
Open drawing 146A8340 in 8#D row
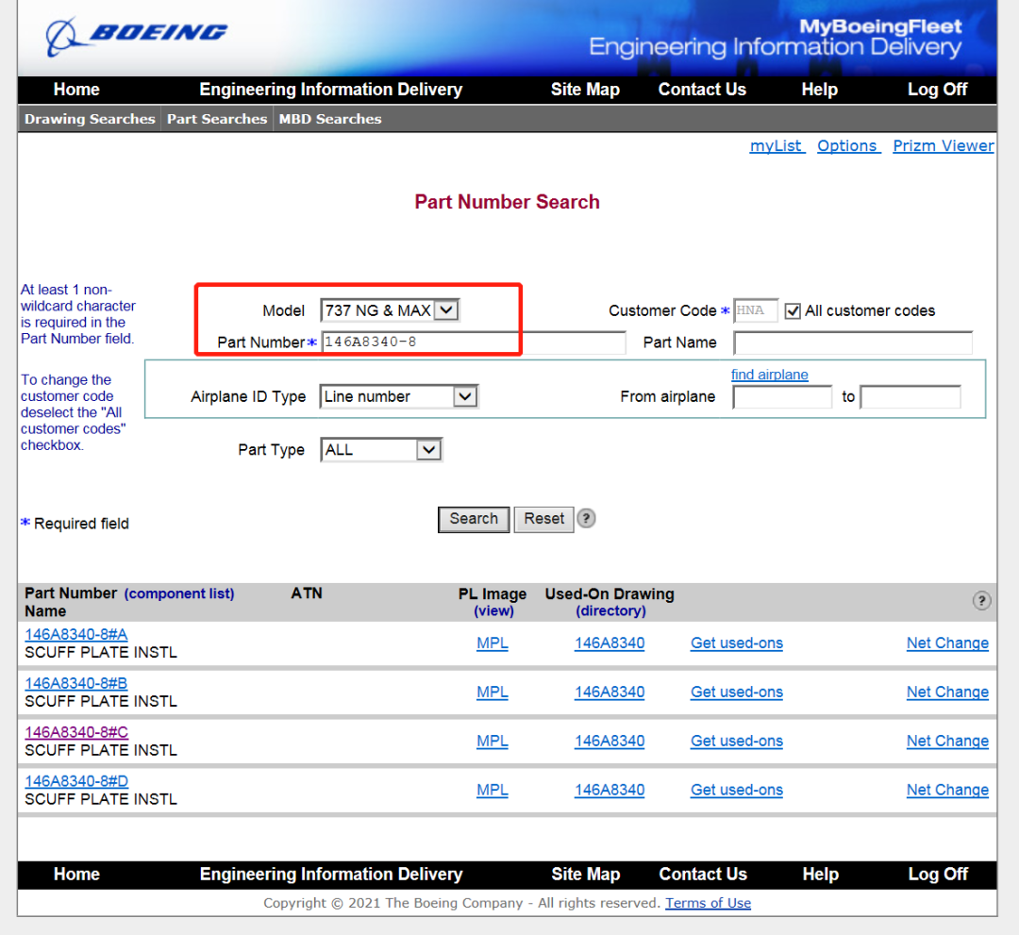610,790
